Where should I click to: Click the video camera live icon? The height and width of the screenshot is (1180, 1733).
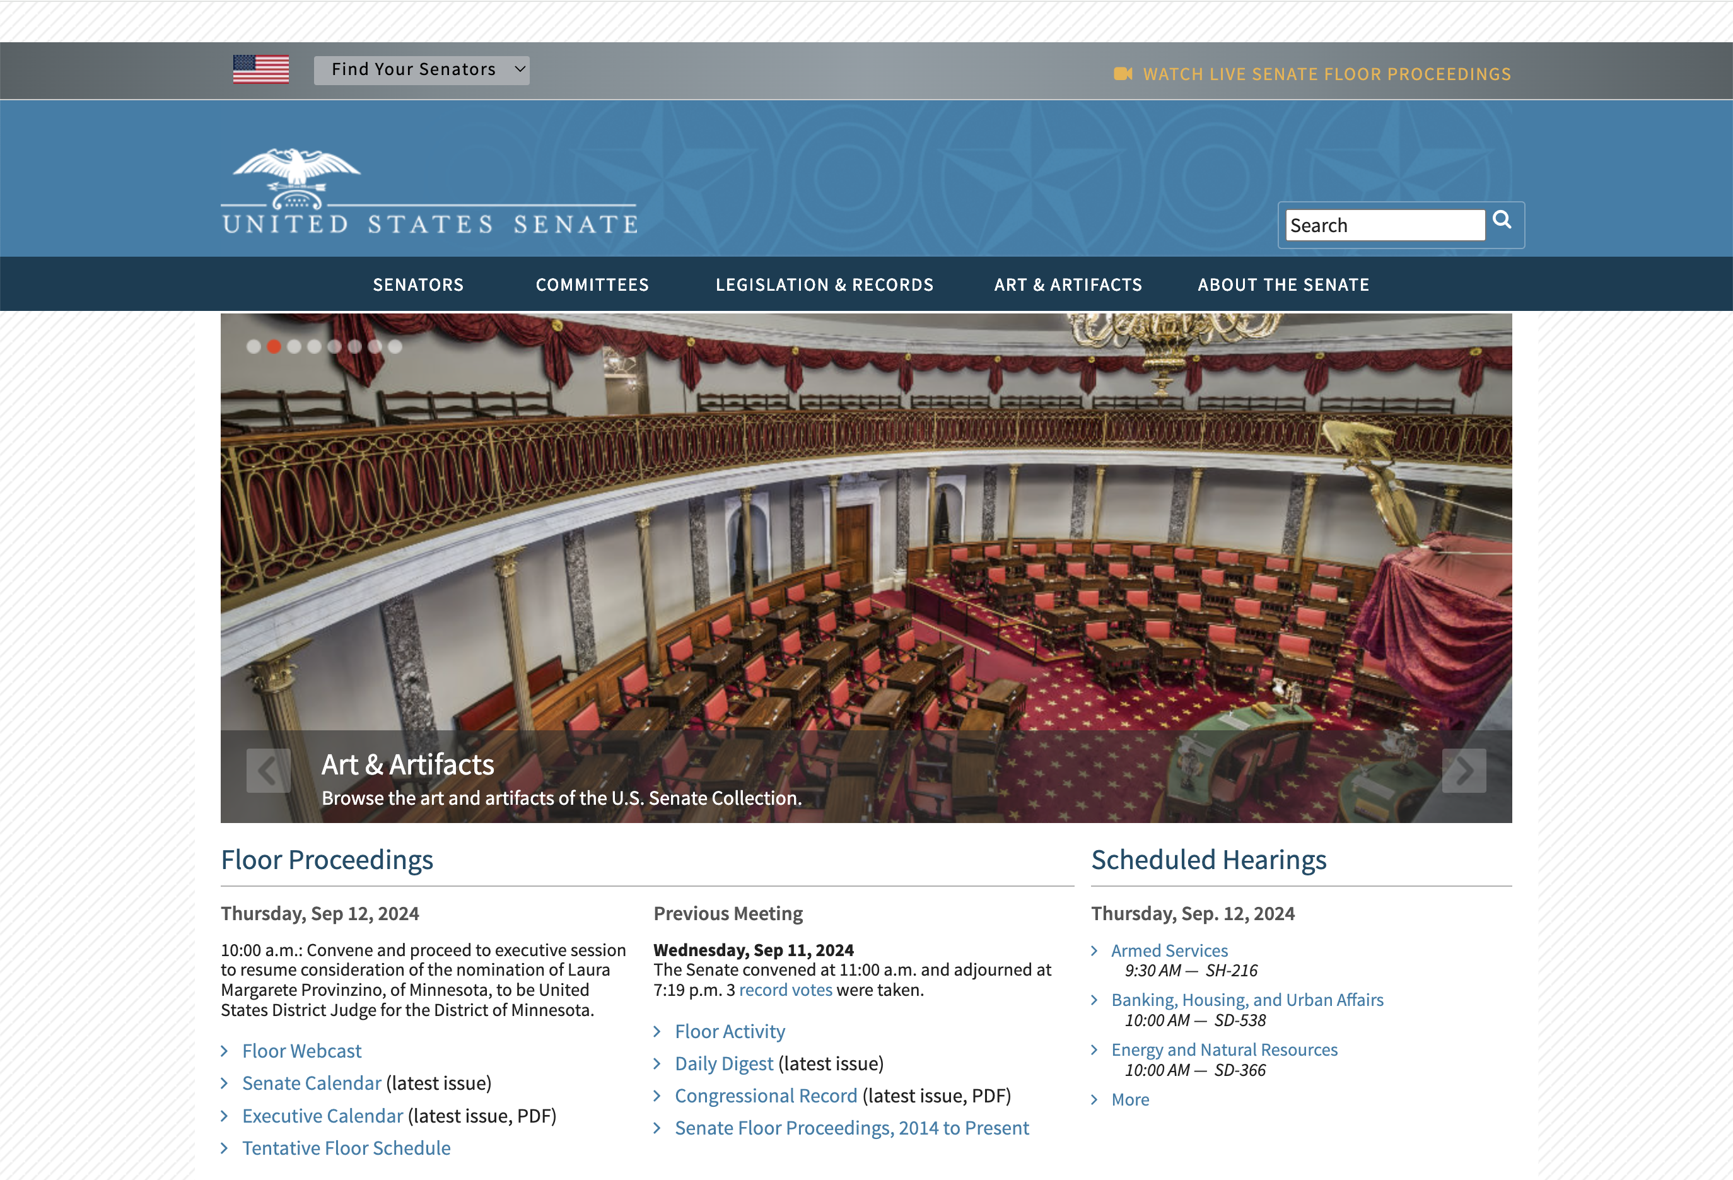[x=1123, y=74]
